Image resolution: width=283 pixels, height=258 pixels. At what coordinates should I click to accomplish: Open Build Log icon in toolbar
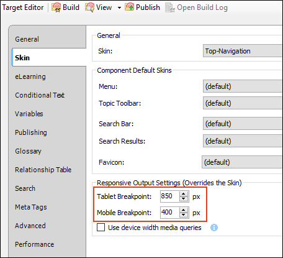coord(170,7)
